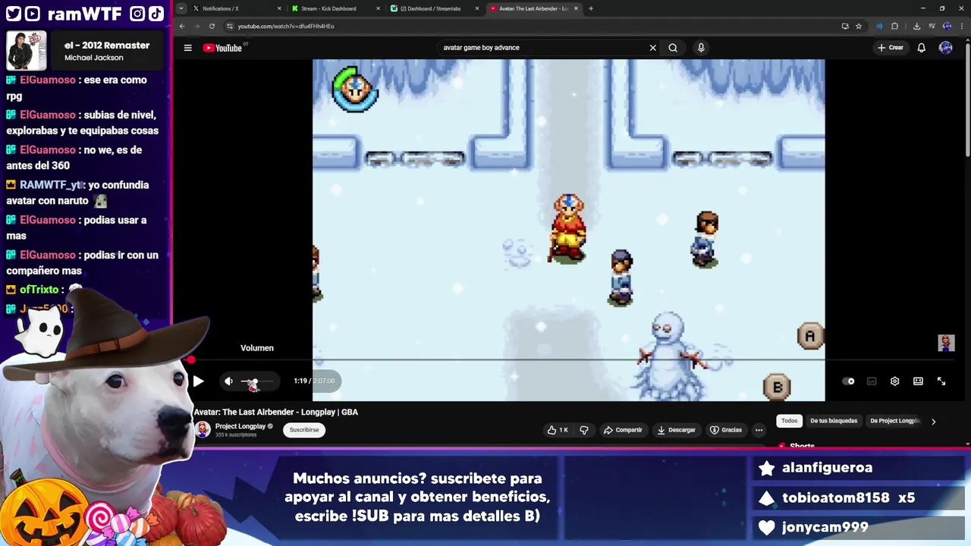Click the channel watermark in the player corner
971x546 pixels.
946,343
